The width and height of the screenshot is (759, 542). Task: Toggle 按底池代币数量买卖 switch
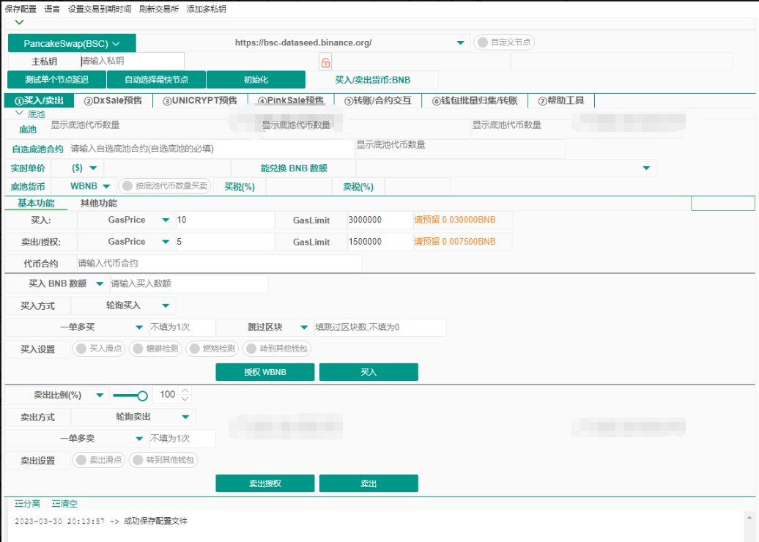tap(165, 186)
